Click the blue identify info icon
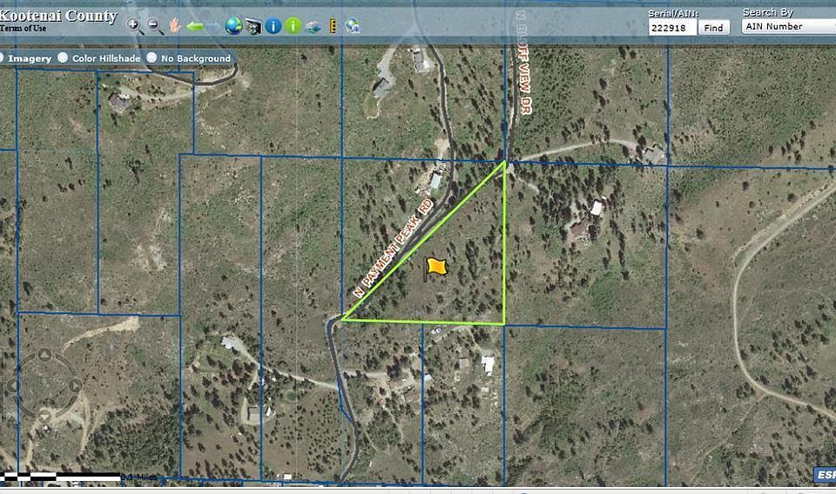 [x=273, y=26]
